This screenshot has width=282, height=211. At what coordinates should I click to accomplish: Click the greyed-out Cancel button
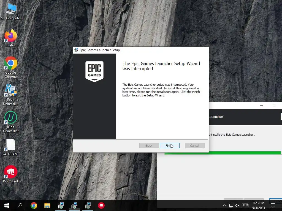click(x=194, y=146)
